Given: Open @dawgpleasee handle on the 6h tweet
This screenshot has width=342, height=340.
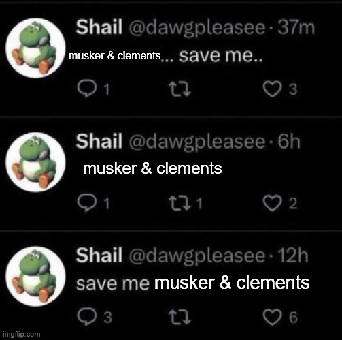Looking at the screenshot, I should click(x=197, y=142).
